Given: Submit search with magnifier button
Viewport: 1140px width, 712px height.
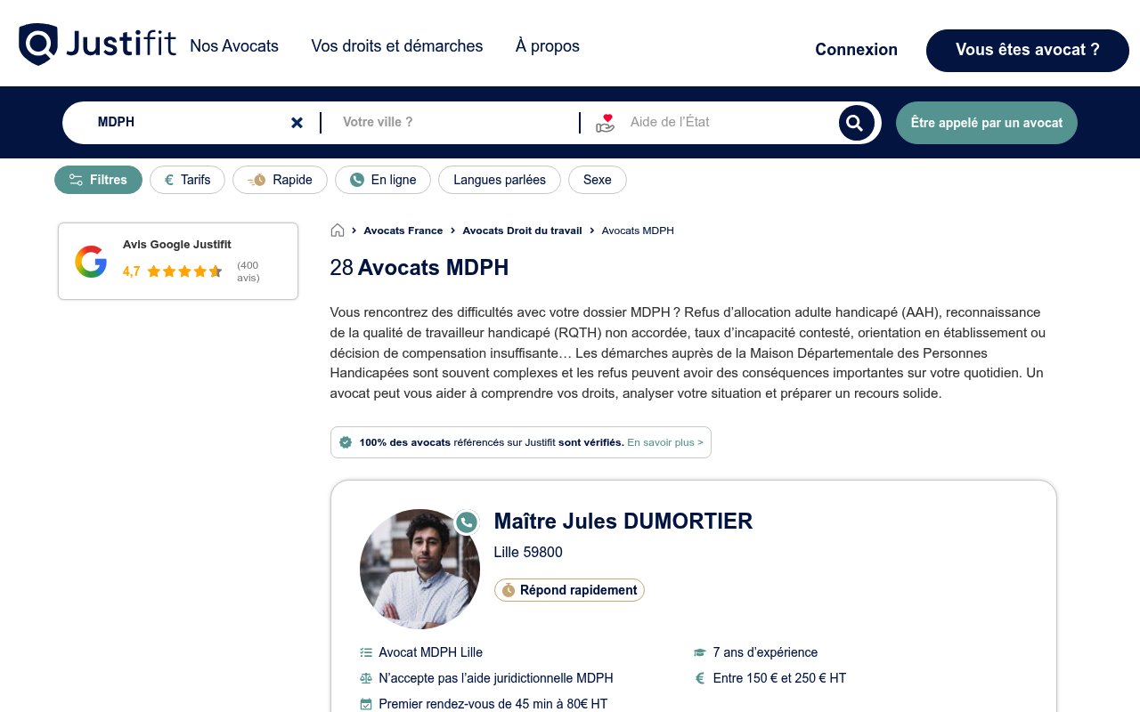Looking at the screenshot, I should coord(855,123).
